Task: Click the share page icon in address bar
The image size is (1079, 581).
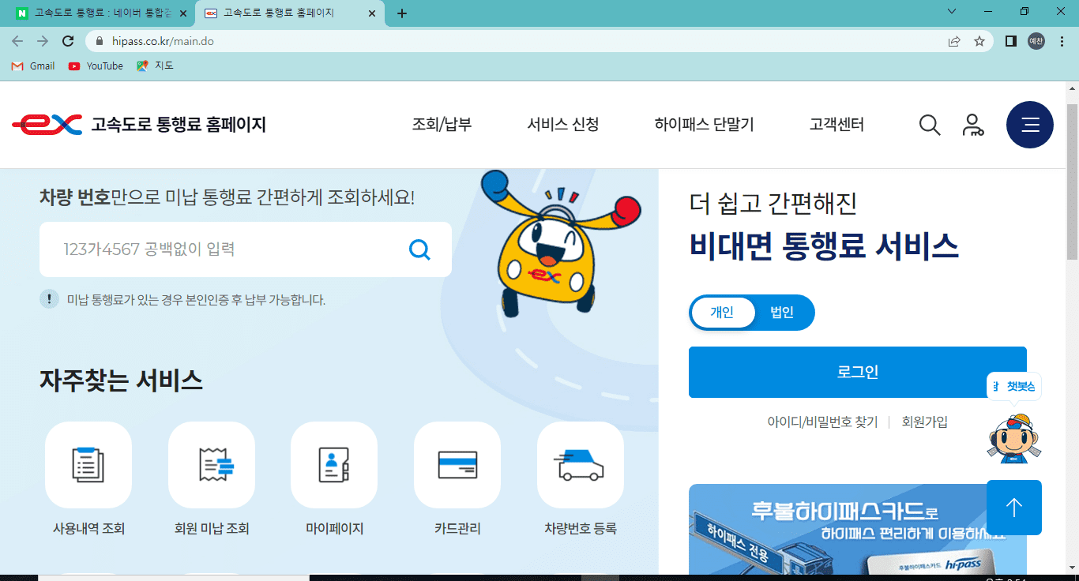Action: pyautogui.click(x=954, y=41)
